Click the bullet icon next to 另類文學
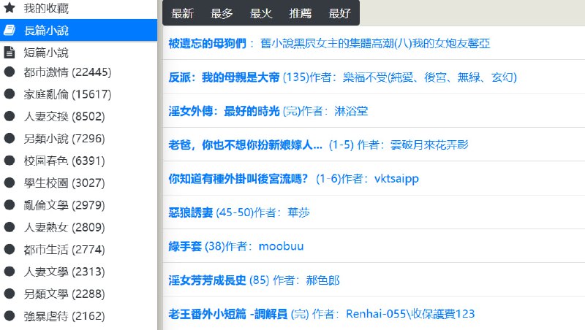 coord(10,294)
